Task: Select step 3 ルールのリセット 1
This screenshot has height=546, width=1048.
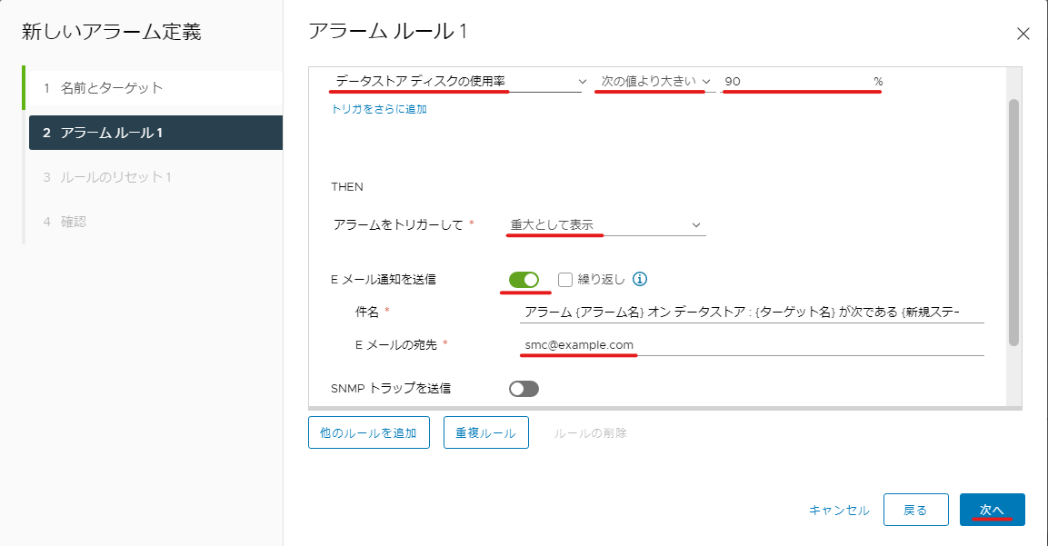Action: click(x=154, y=177)
